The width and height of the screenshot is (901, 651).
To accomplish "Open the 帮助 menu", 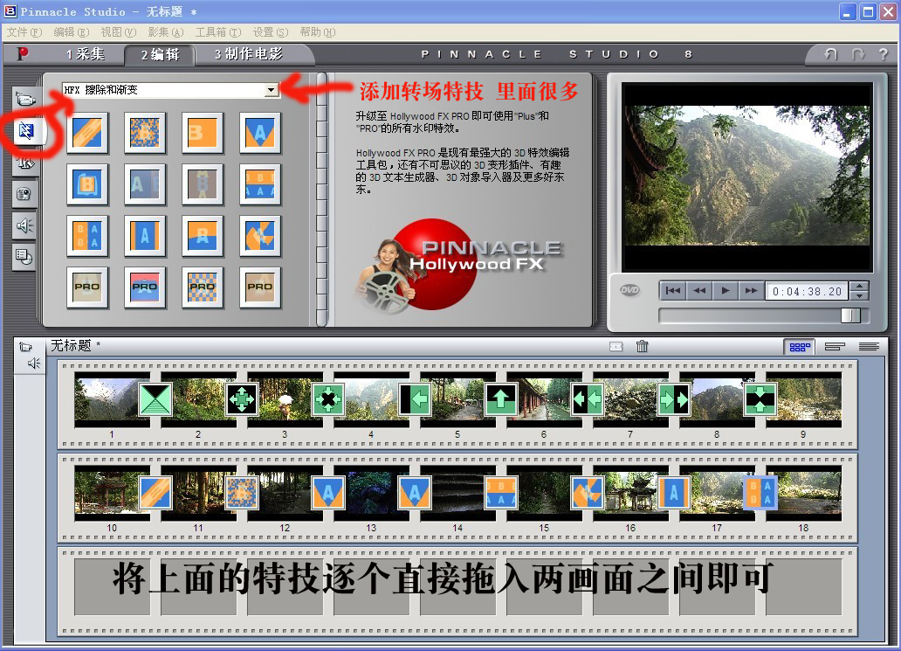I will (x=317, y=32).
